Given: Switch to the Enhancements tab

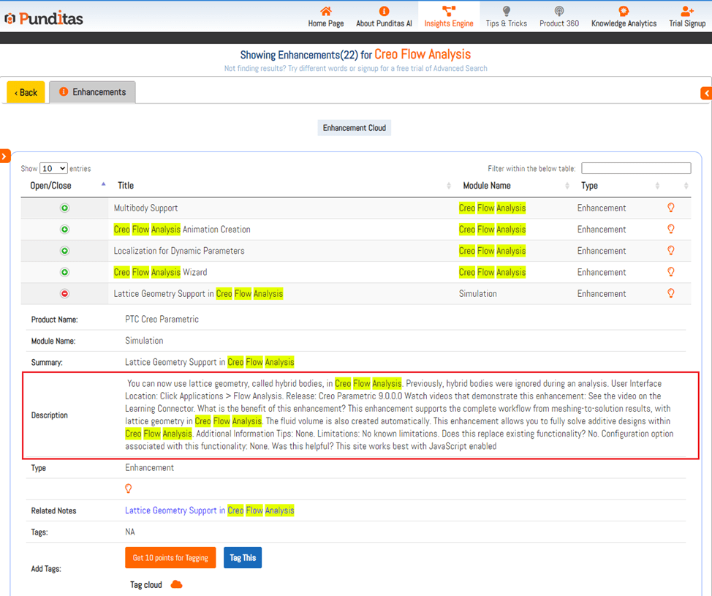Looking at the screenshot, I should [92, 92].
